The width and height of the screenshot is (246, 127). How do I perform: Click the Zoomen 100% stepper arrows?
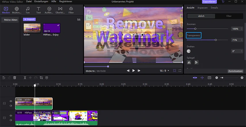point(242,29)
